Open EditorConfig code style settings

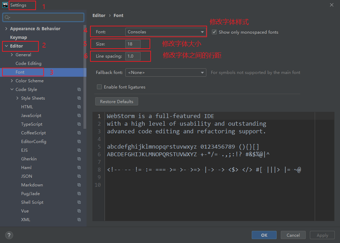pyautogui.click(x=34, y=142)
